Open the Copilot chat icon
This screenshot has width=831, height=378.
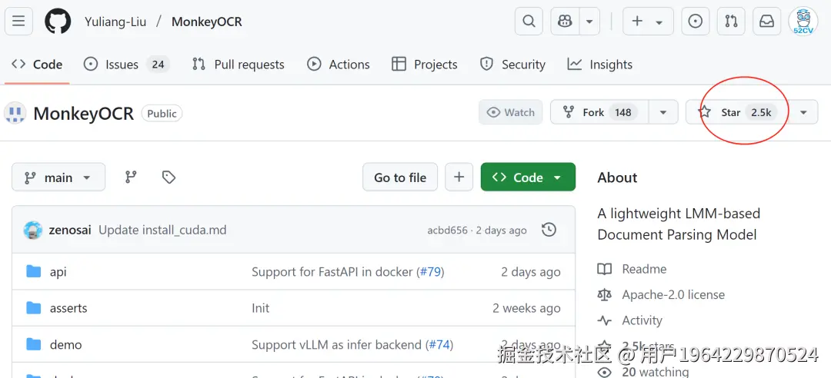(566, 22)
